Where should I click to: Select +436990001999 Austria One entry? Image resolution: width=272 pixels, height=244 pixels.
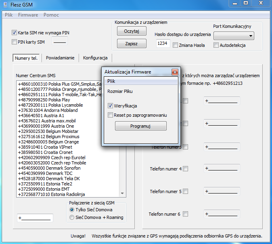click(46, 126)
